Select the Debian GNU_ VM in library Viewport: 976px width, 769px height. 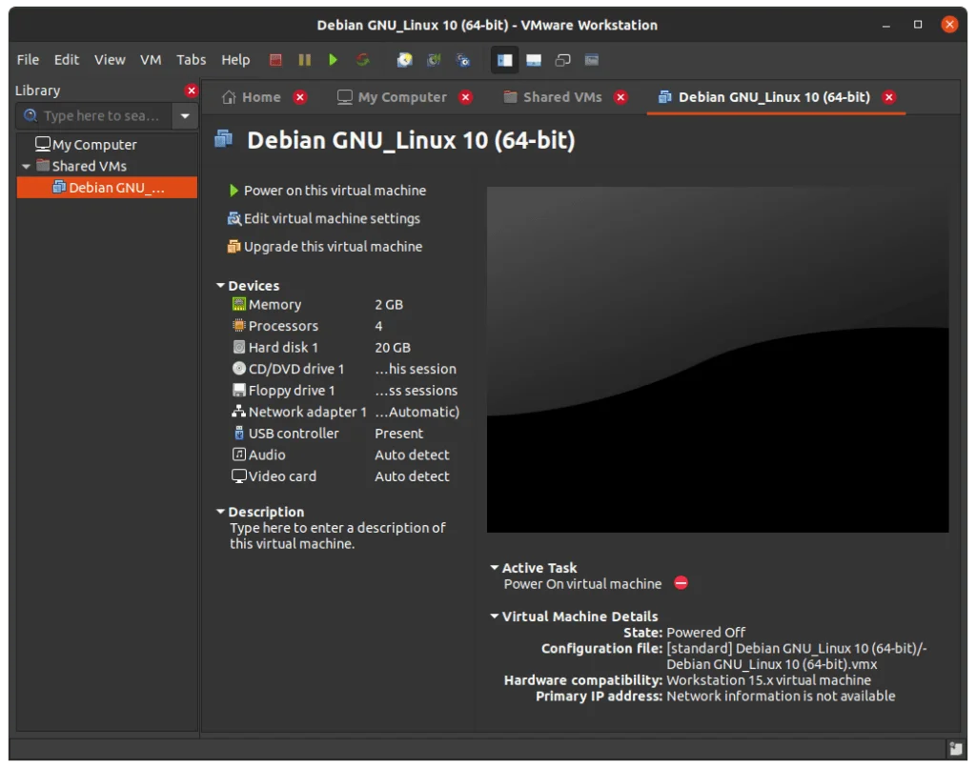pyautogui.click(x=107, y=188)
